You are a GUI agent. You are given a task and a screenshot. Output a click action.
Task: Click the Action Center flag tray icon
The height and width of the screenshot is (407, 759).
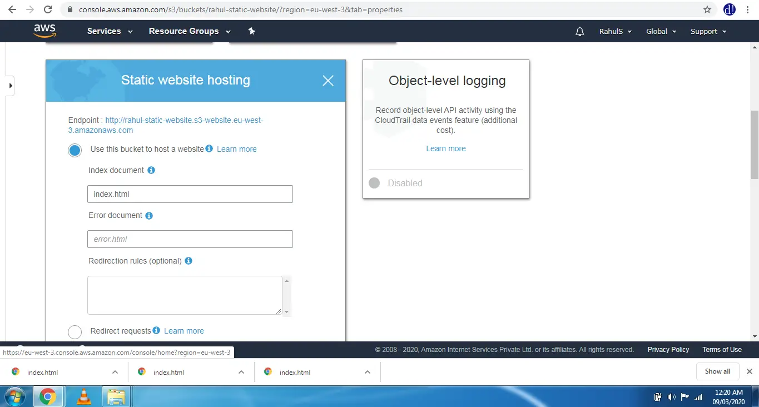(x=685, y=397)
